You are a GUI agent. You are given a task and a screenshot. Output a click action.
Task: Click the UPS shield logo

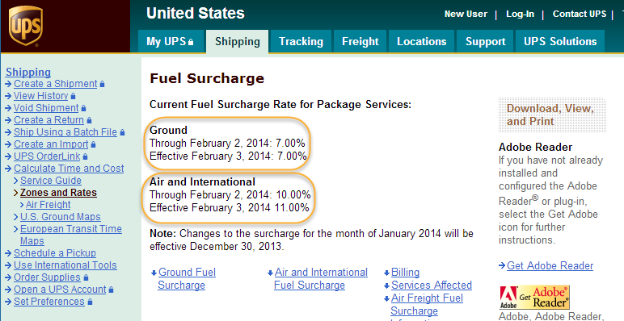[x=26, y=27]
